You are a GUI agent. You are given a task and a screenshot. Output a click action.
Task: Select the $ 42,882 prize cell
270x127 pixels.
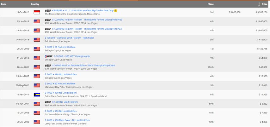263,67
